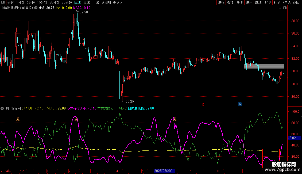The width and height of the screenshot is (302, 174).
Task: Toggle the right side panel icon
Action: point(285,8)
